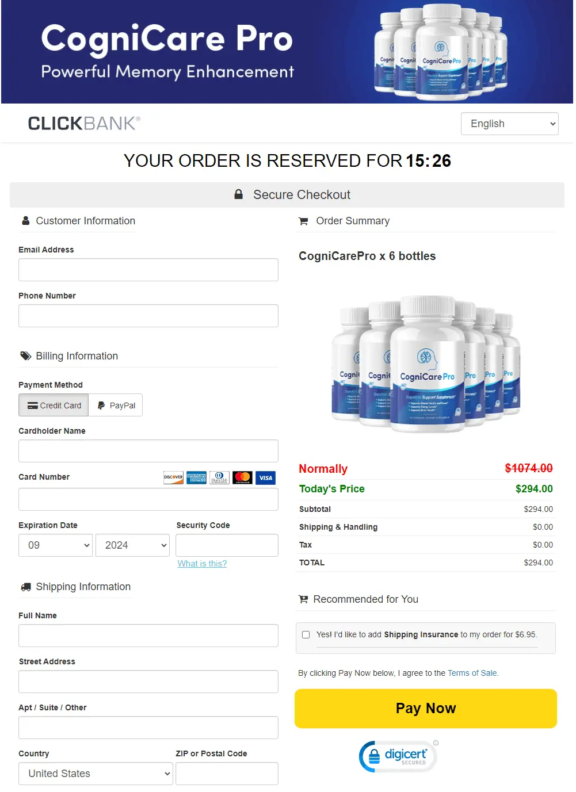Select the Credit Card payment tab
Viewport: 576px width, 792px height.
[54, 405]
